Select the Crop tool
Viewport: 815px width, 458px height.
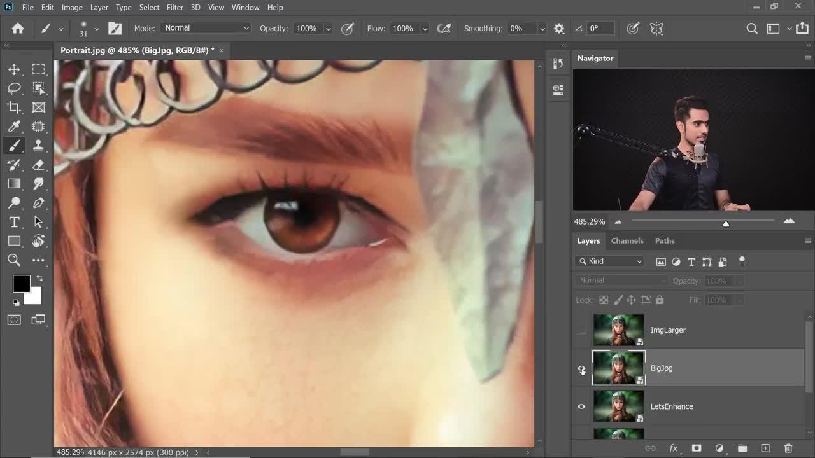pos(14,108)
